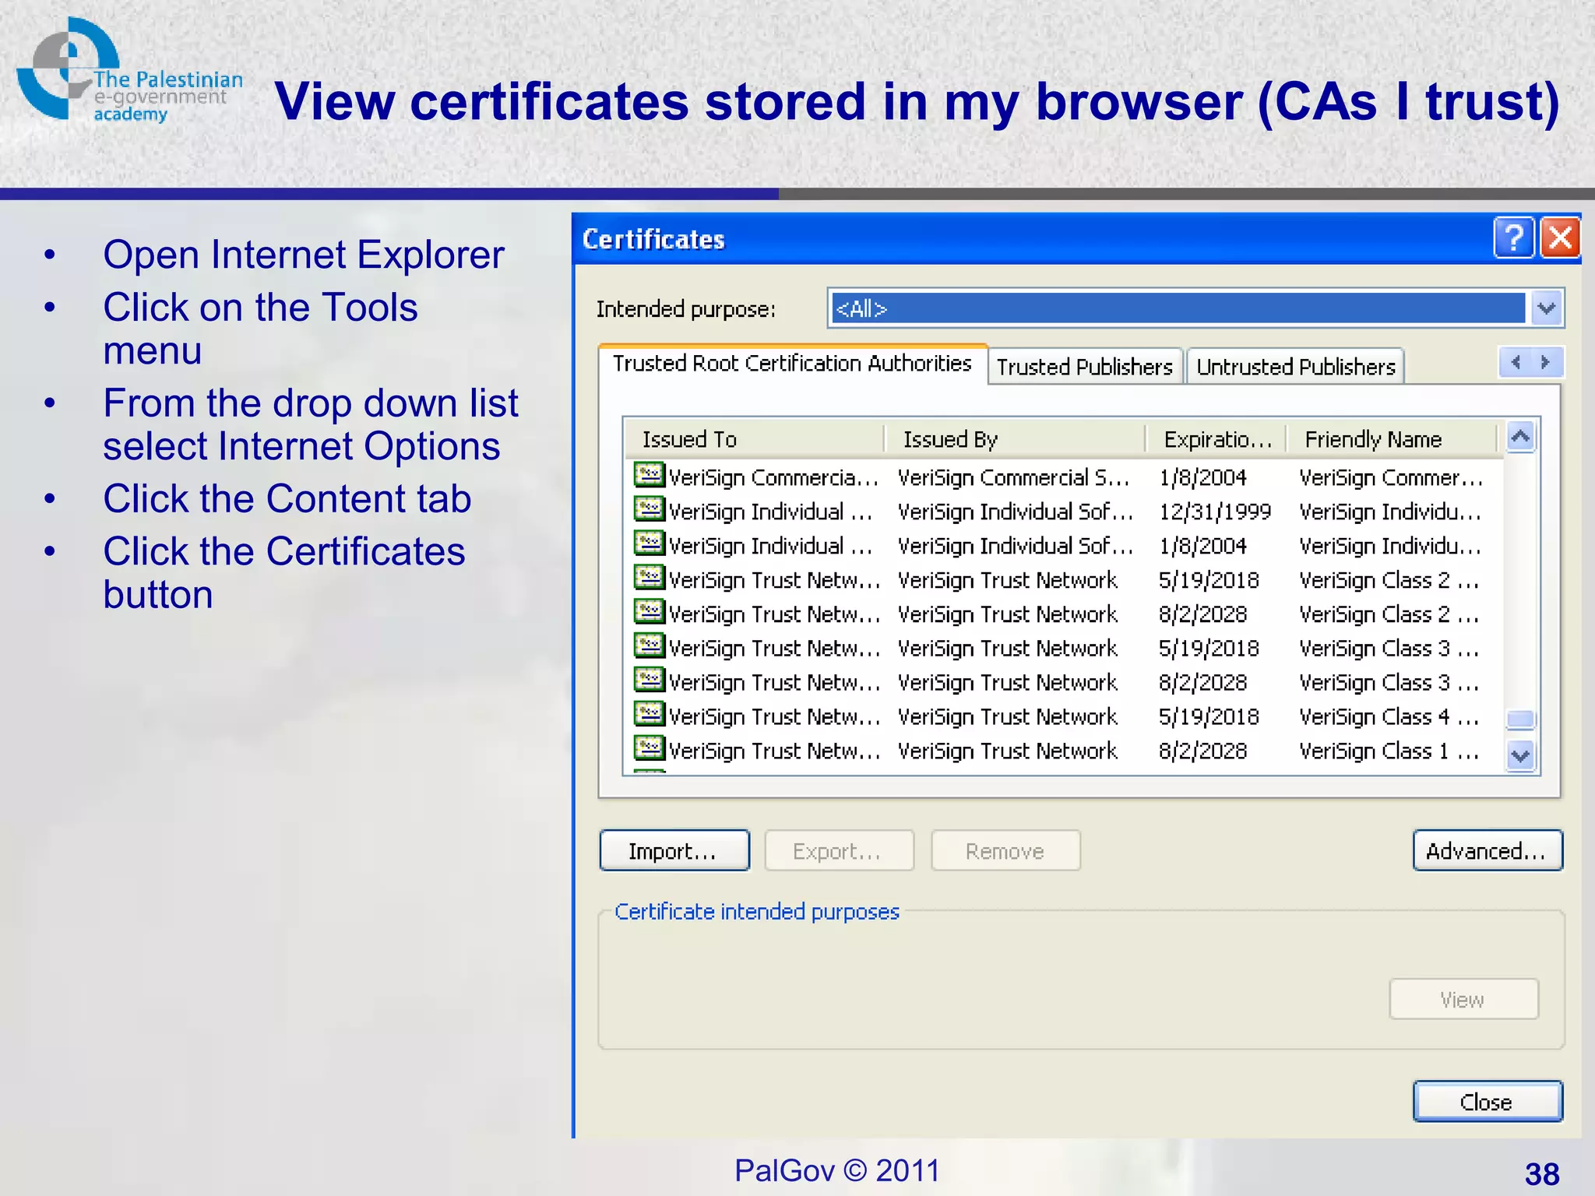Click the Remove button

(1005, 850)
